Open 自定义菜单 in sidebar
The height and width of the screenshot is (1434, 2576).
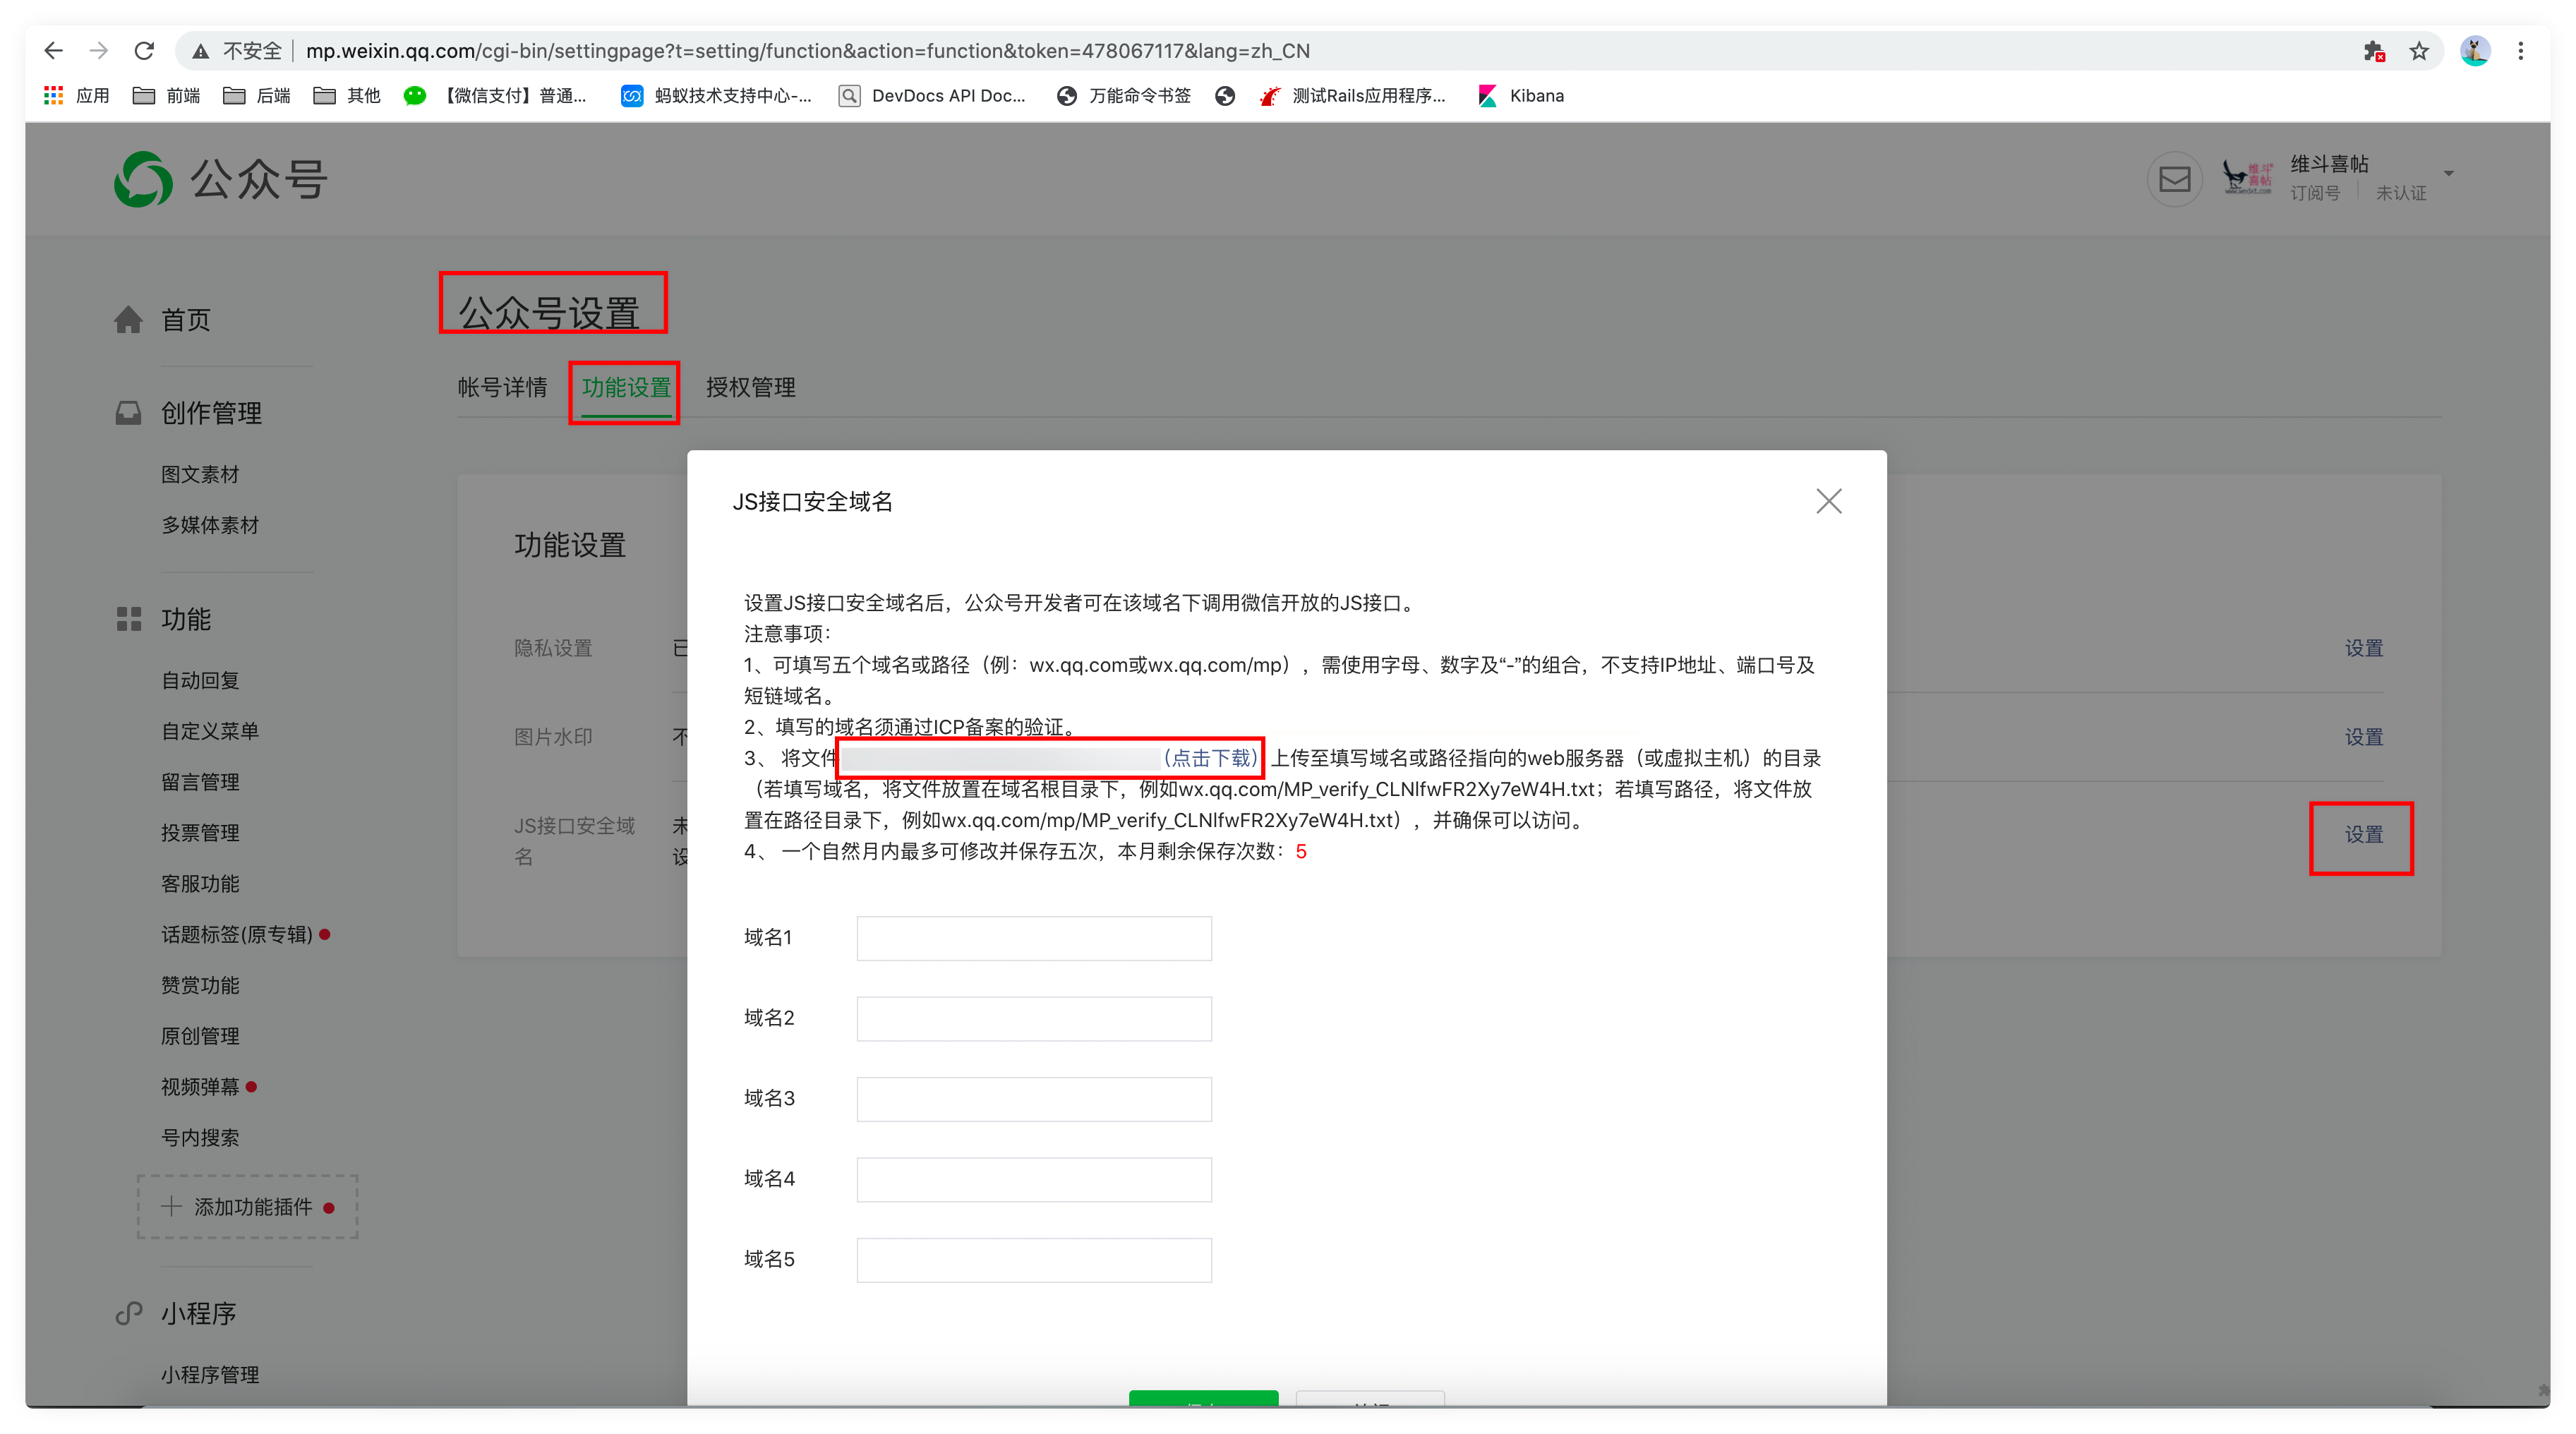point(210,731)
